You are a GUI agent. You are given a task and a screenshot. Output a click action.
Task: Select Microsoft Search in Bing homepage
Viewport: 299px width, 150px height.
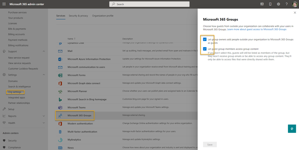(87, 99)
